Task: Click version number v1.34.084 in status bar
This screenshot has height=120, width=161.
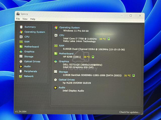Action: (21, 111)
